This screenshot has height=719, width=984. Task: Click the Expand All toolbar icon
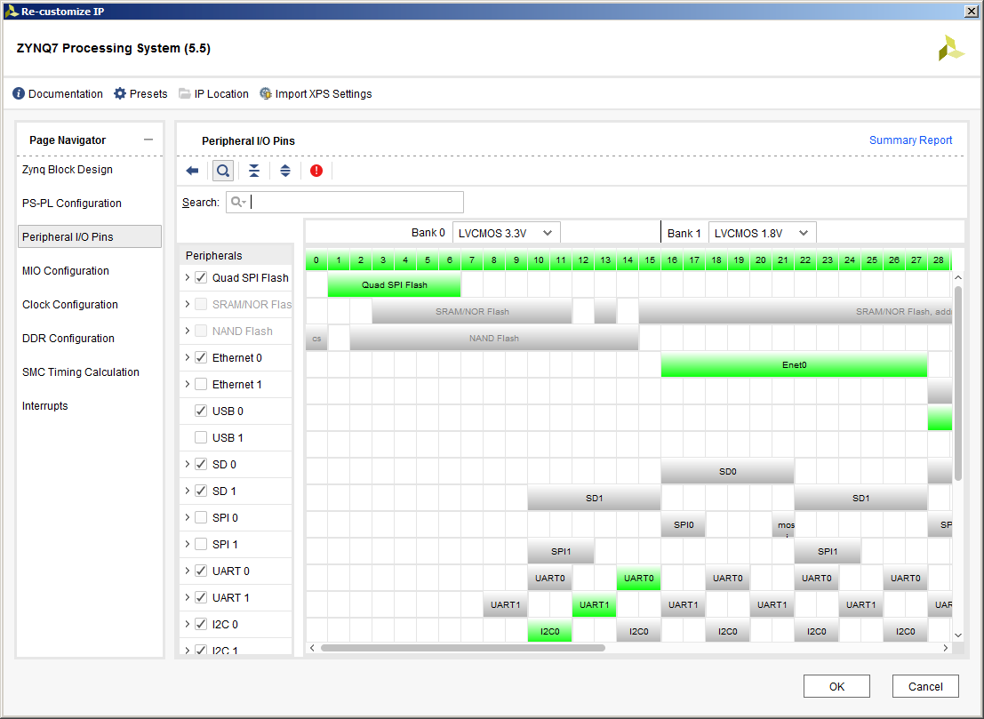[x=285, y=171]
